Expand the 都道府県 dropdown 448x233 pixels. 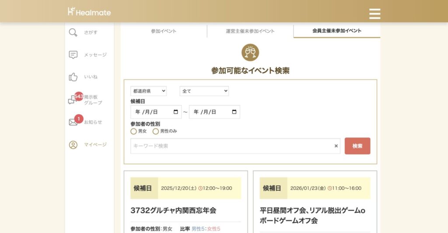[149, 91]
